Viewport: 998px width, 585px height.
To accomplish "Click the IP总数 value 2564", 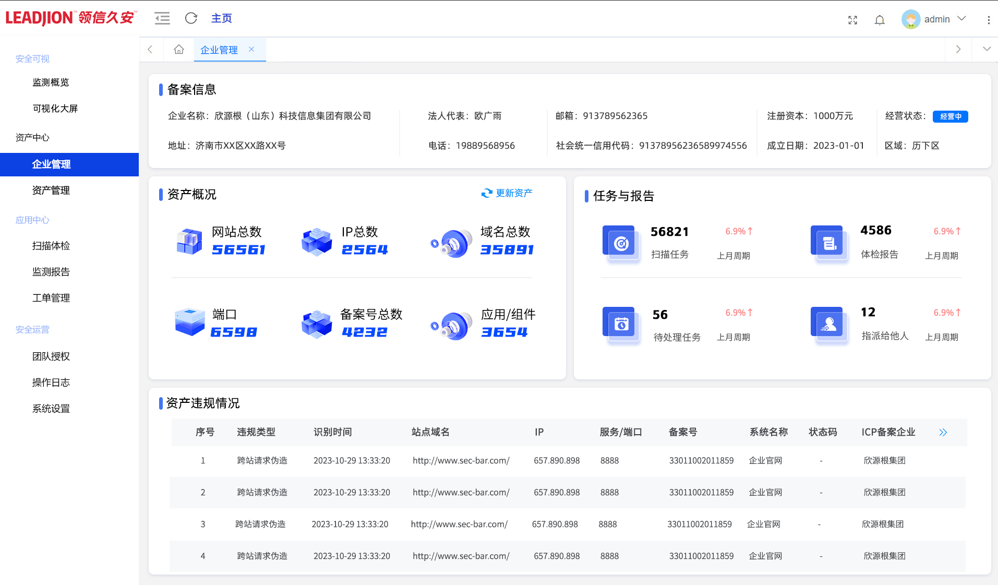I will 365,250.
